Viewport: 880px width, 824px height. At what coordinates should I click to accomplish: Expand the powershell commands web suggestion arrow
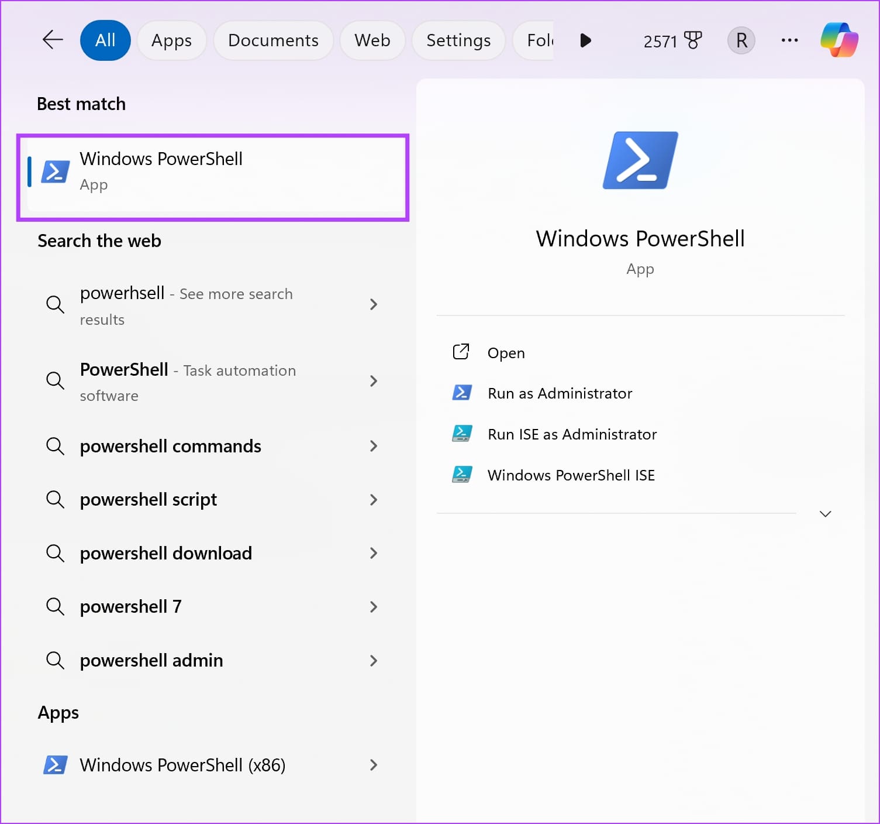374,446
